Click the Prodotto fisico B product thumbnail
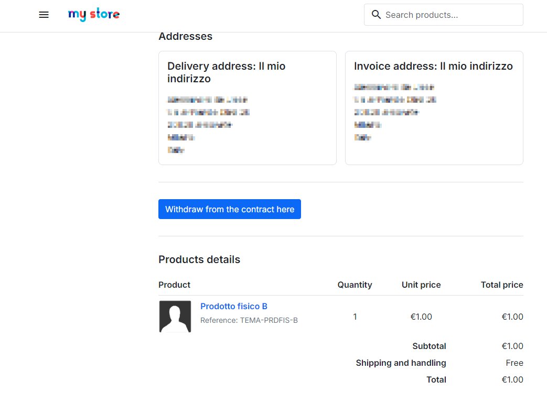Image resolution: width=547 pixels, height=403 pixels. point(175,317)
